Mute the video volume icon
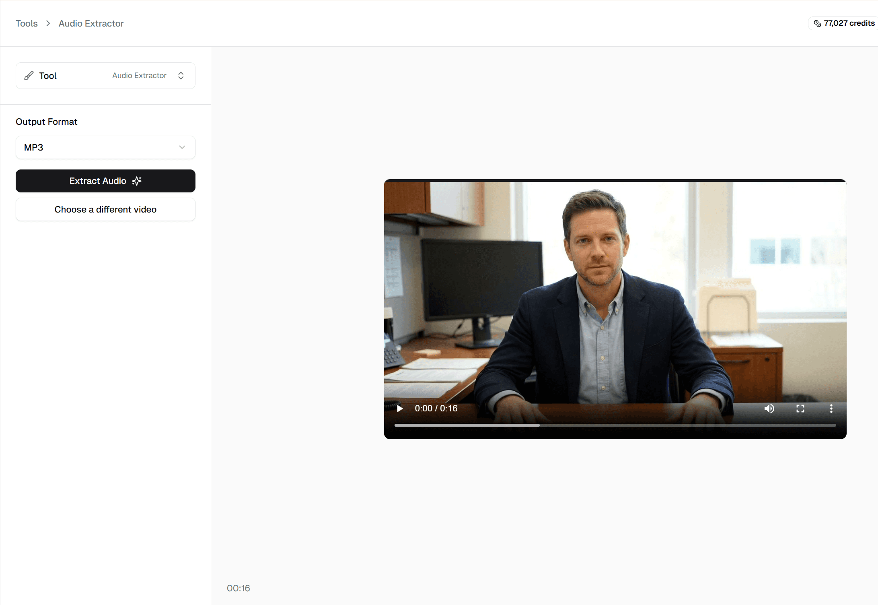Image resolution: width=878 pixels, height=605 pixels. point(769,409)
